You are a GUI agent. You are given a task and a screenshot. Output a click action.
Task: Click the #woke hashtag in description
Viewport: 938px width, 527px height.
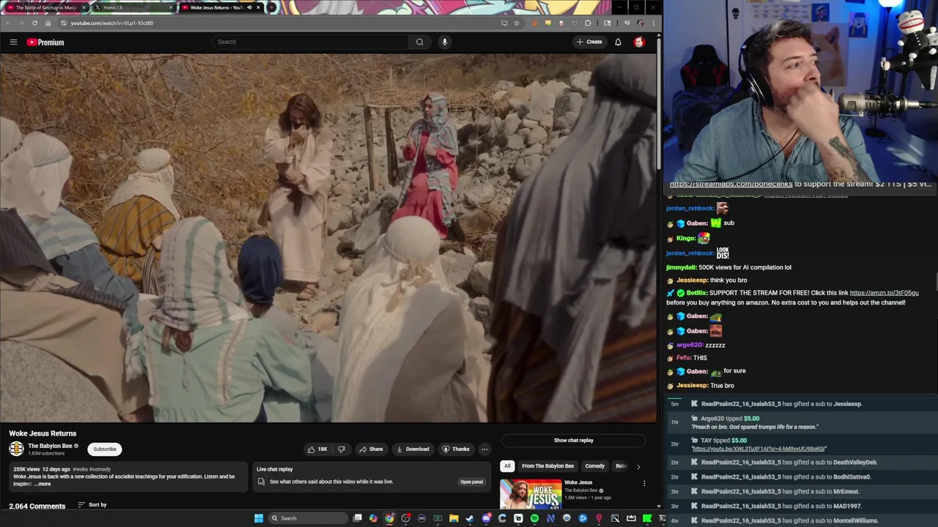[x=81, y=469]
